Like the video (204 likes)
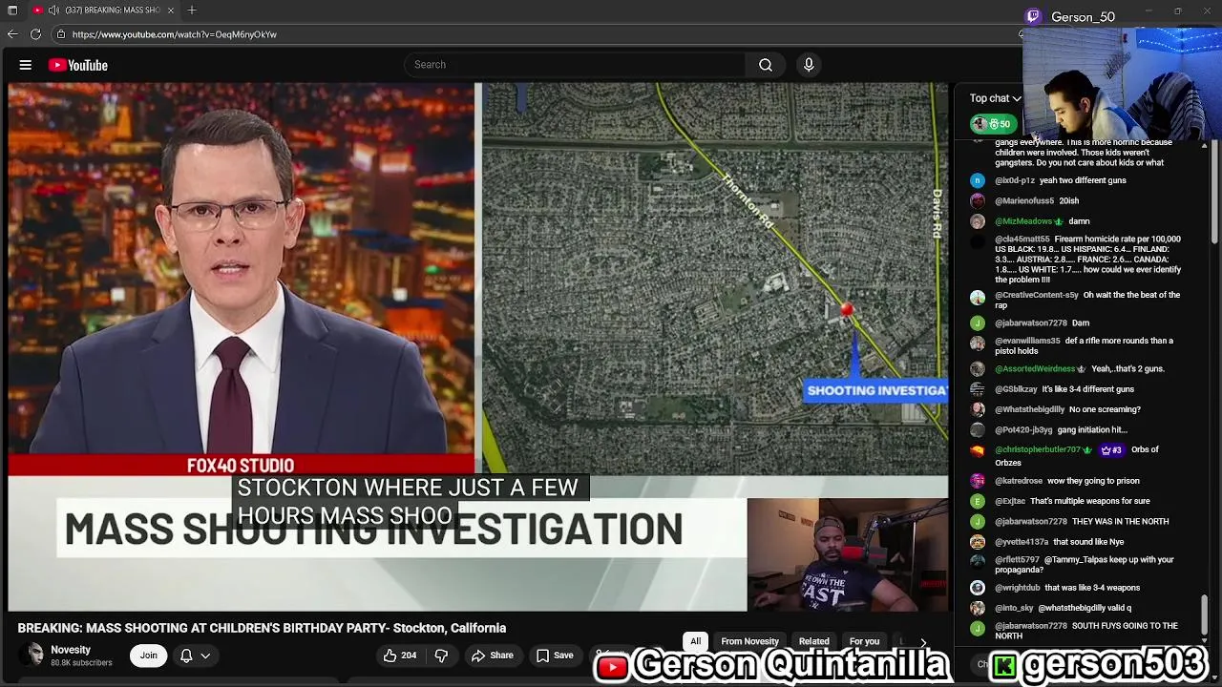The width and height of the screenshot is (1222, 687). (x=400, y=656)
